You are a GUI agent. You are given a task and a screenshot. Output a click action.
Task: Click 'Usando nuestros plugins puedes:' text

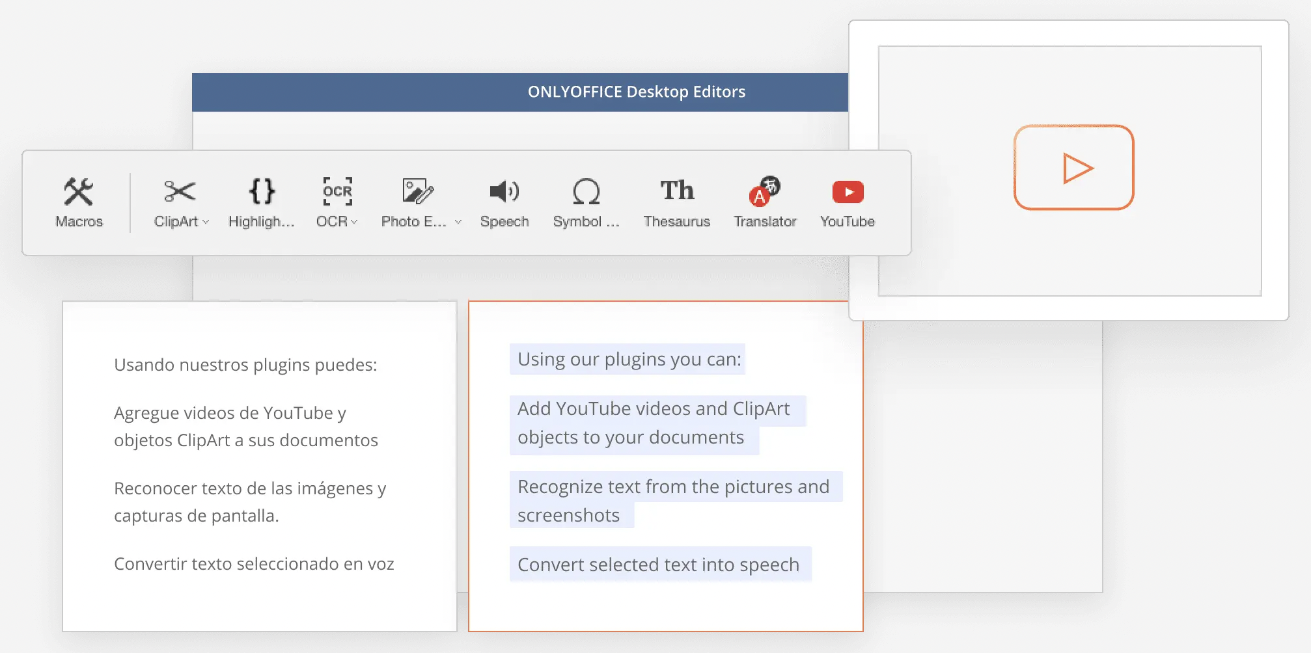(x=245, y=365)
